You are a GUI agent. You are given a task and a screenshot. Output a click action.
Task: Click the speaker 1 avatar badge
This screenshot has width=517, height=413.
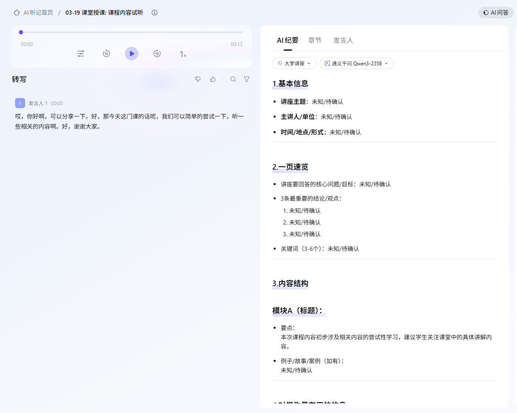click(20, 103)
